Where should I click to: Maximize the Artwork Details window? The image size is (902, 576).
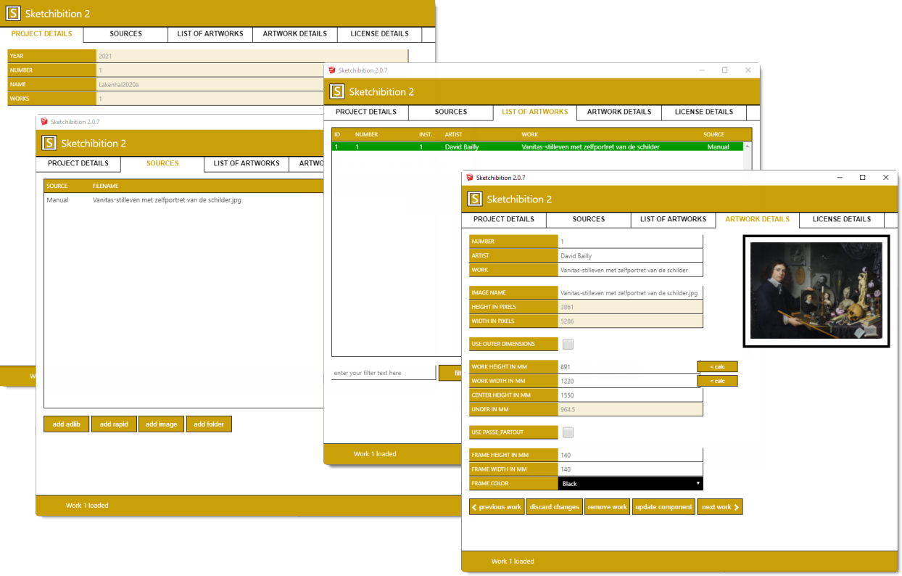click(862, 177)
